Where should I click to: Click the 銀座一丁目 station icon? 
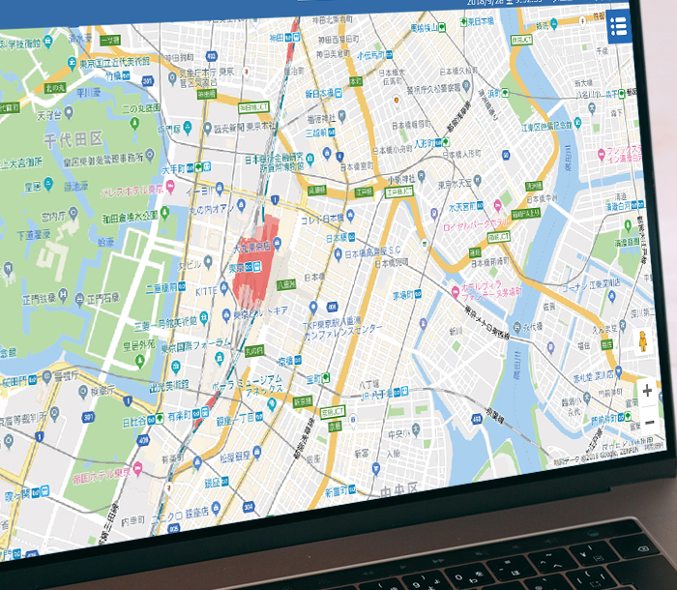pyautogui.click(x=258, y=417)
